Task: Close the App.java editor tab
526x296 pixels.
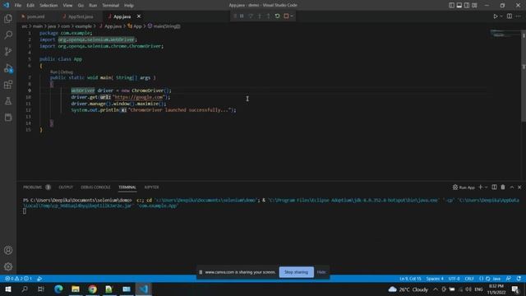Action: pyautogui.click(x=139, y=16)
